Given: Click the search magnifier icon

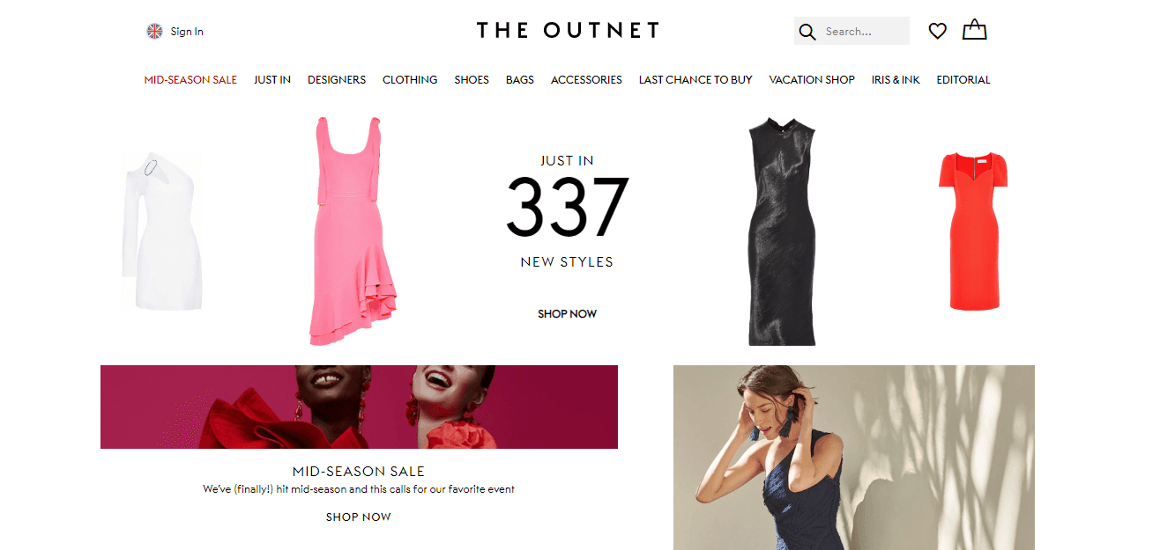Looking at the screenshot, I should [x=807, y=32].
